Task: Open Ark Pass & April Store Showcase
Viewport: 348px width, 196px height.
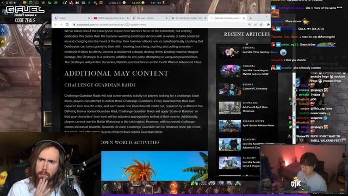Action: coord(255,109)
